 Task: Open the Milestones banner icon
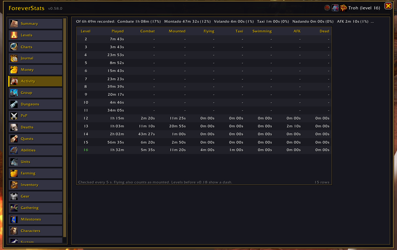click(14, 219)
